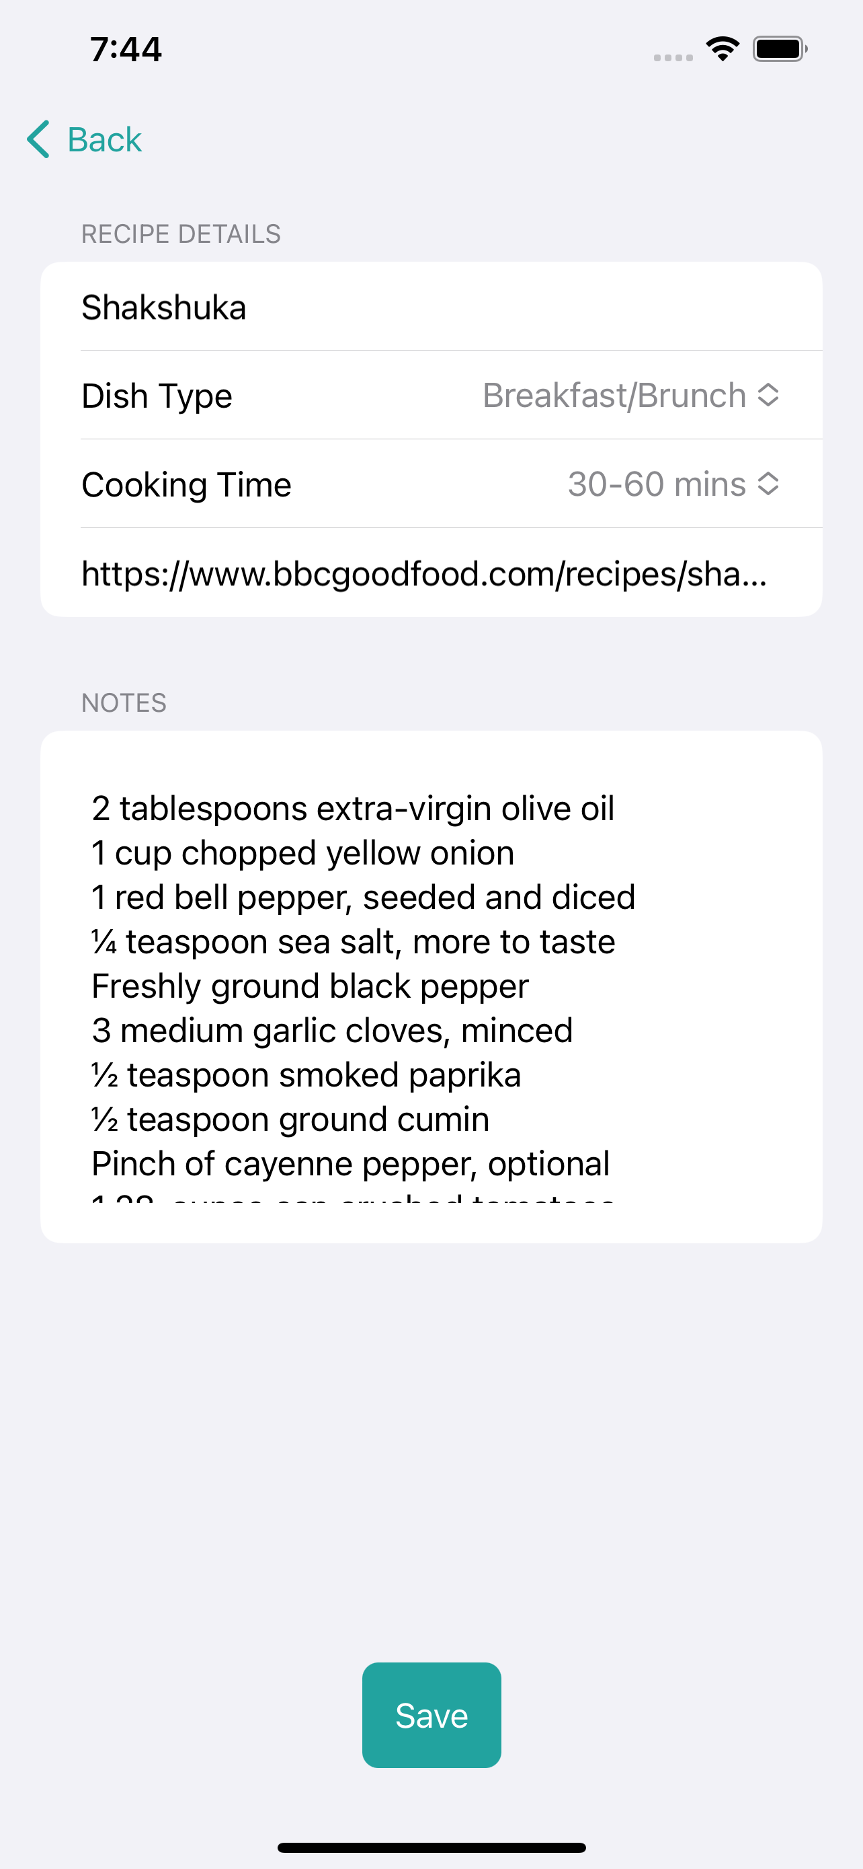863x1869 pixels.
Task: Open the Cooking Time picker
Action: (x=431, y=484)
